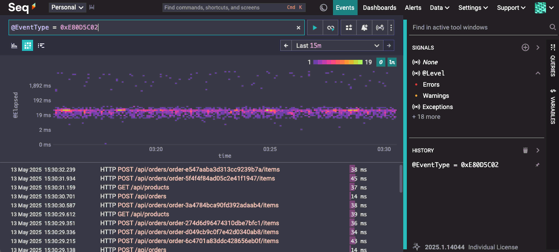Click the heatmap color legend bar
The width and height of the screenshot is (559, 252).
pyautogui.click(x=338, y=62)
